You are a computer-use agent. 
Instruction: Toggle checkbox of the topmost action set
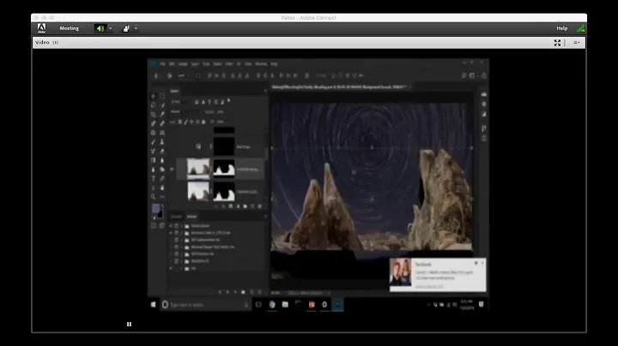171,226
